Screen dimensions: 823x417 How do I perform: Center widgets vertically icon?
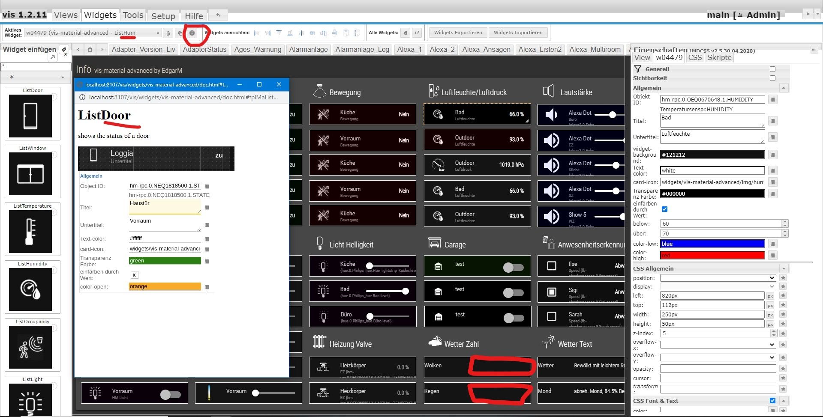click(301, 33)
